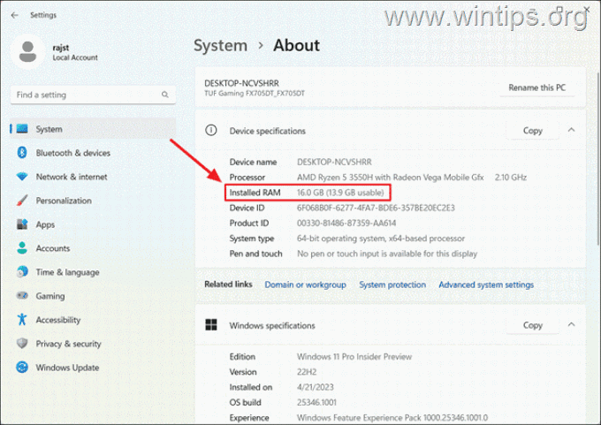This screenshot has height=425, width=601.
Task: Go to Network & internet settings
Action: tap(93, 177)
